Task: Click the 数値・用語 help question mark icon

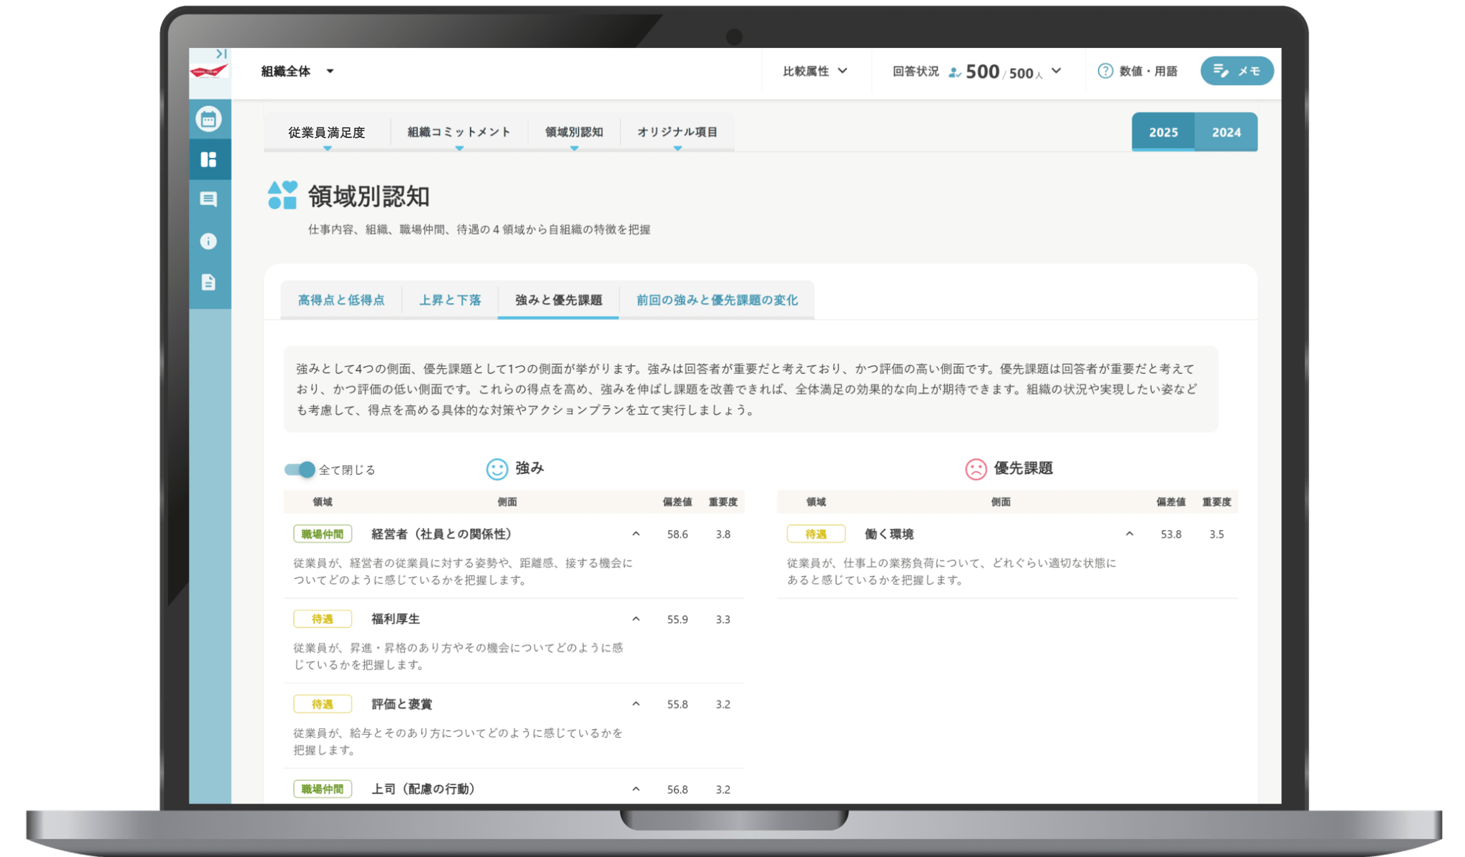Action: [1105, 71]
